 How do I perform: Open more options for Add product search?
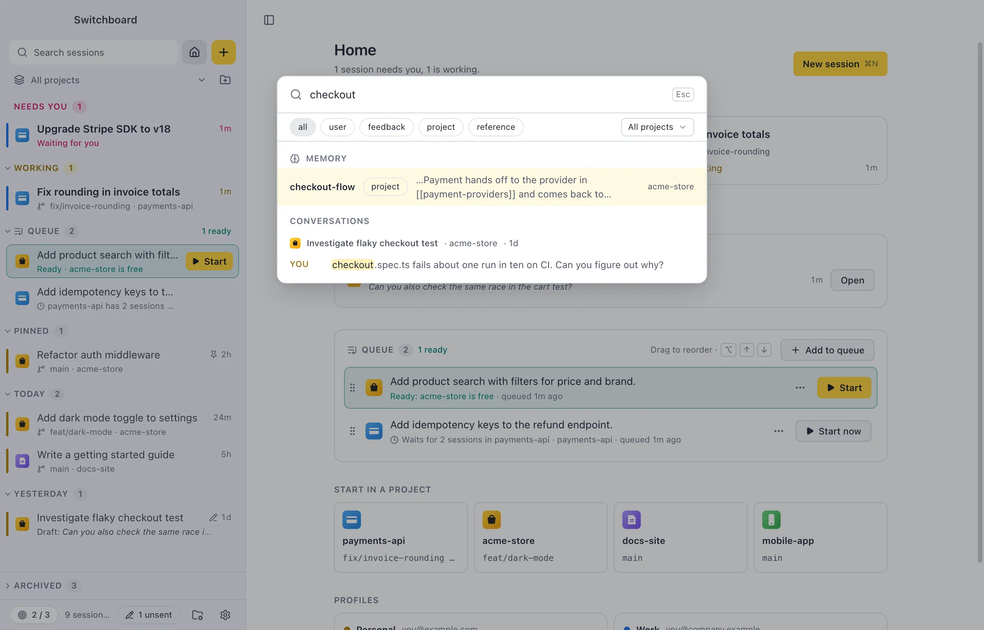(x=800, y=388)
